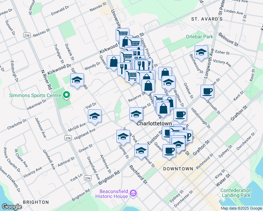The height and width of the screenshot is (211, 263).
Task: Click the Orlebar Park label
Action: pyautogui.click(x=200, y=37)
